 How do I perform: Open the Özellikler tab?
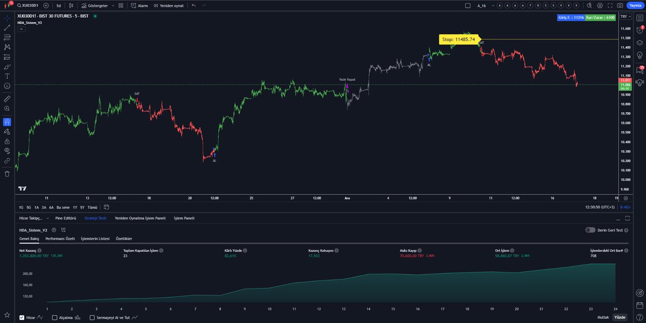pyautogui.click(x=124, y=238)
